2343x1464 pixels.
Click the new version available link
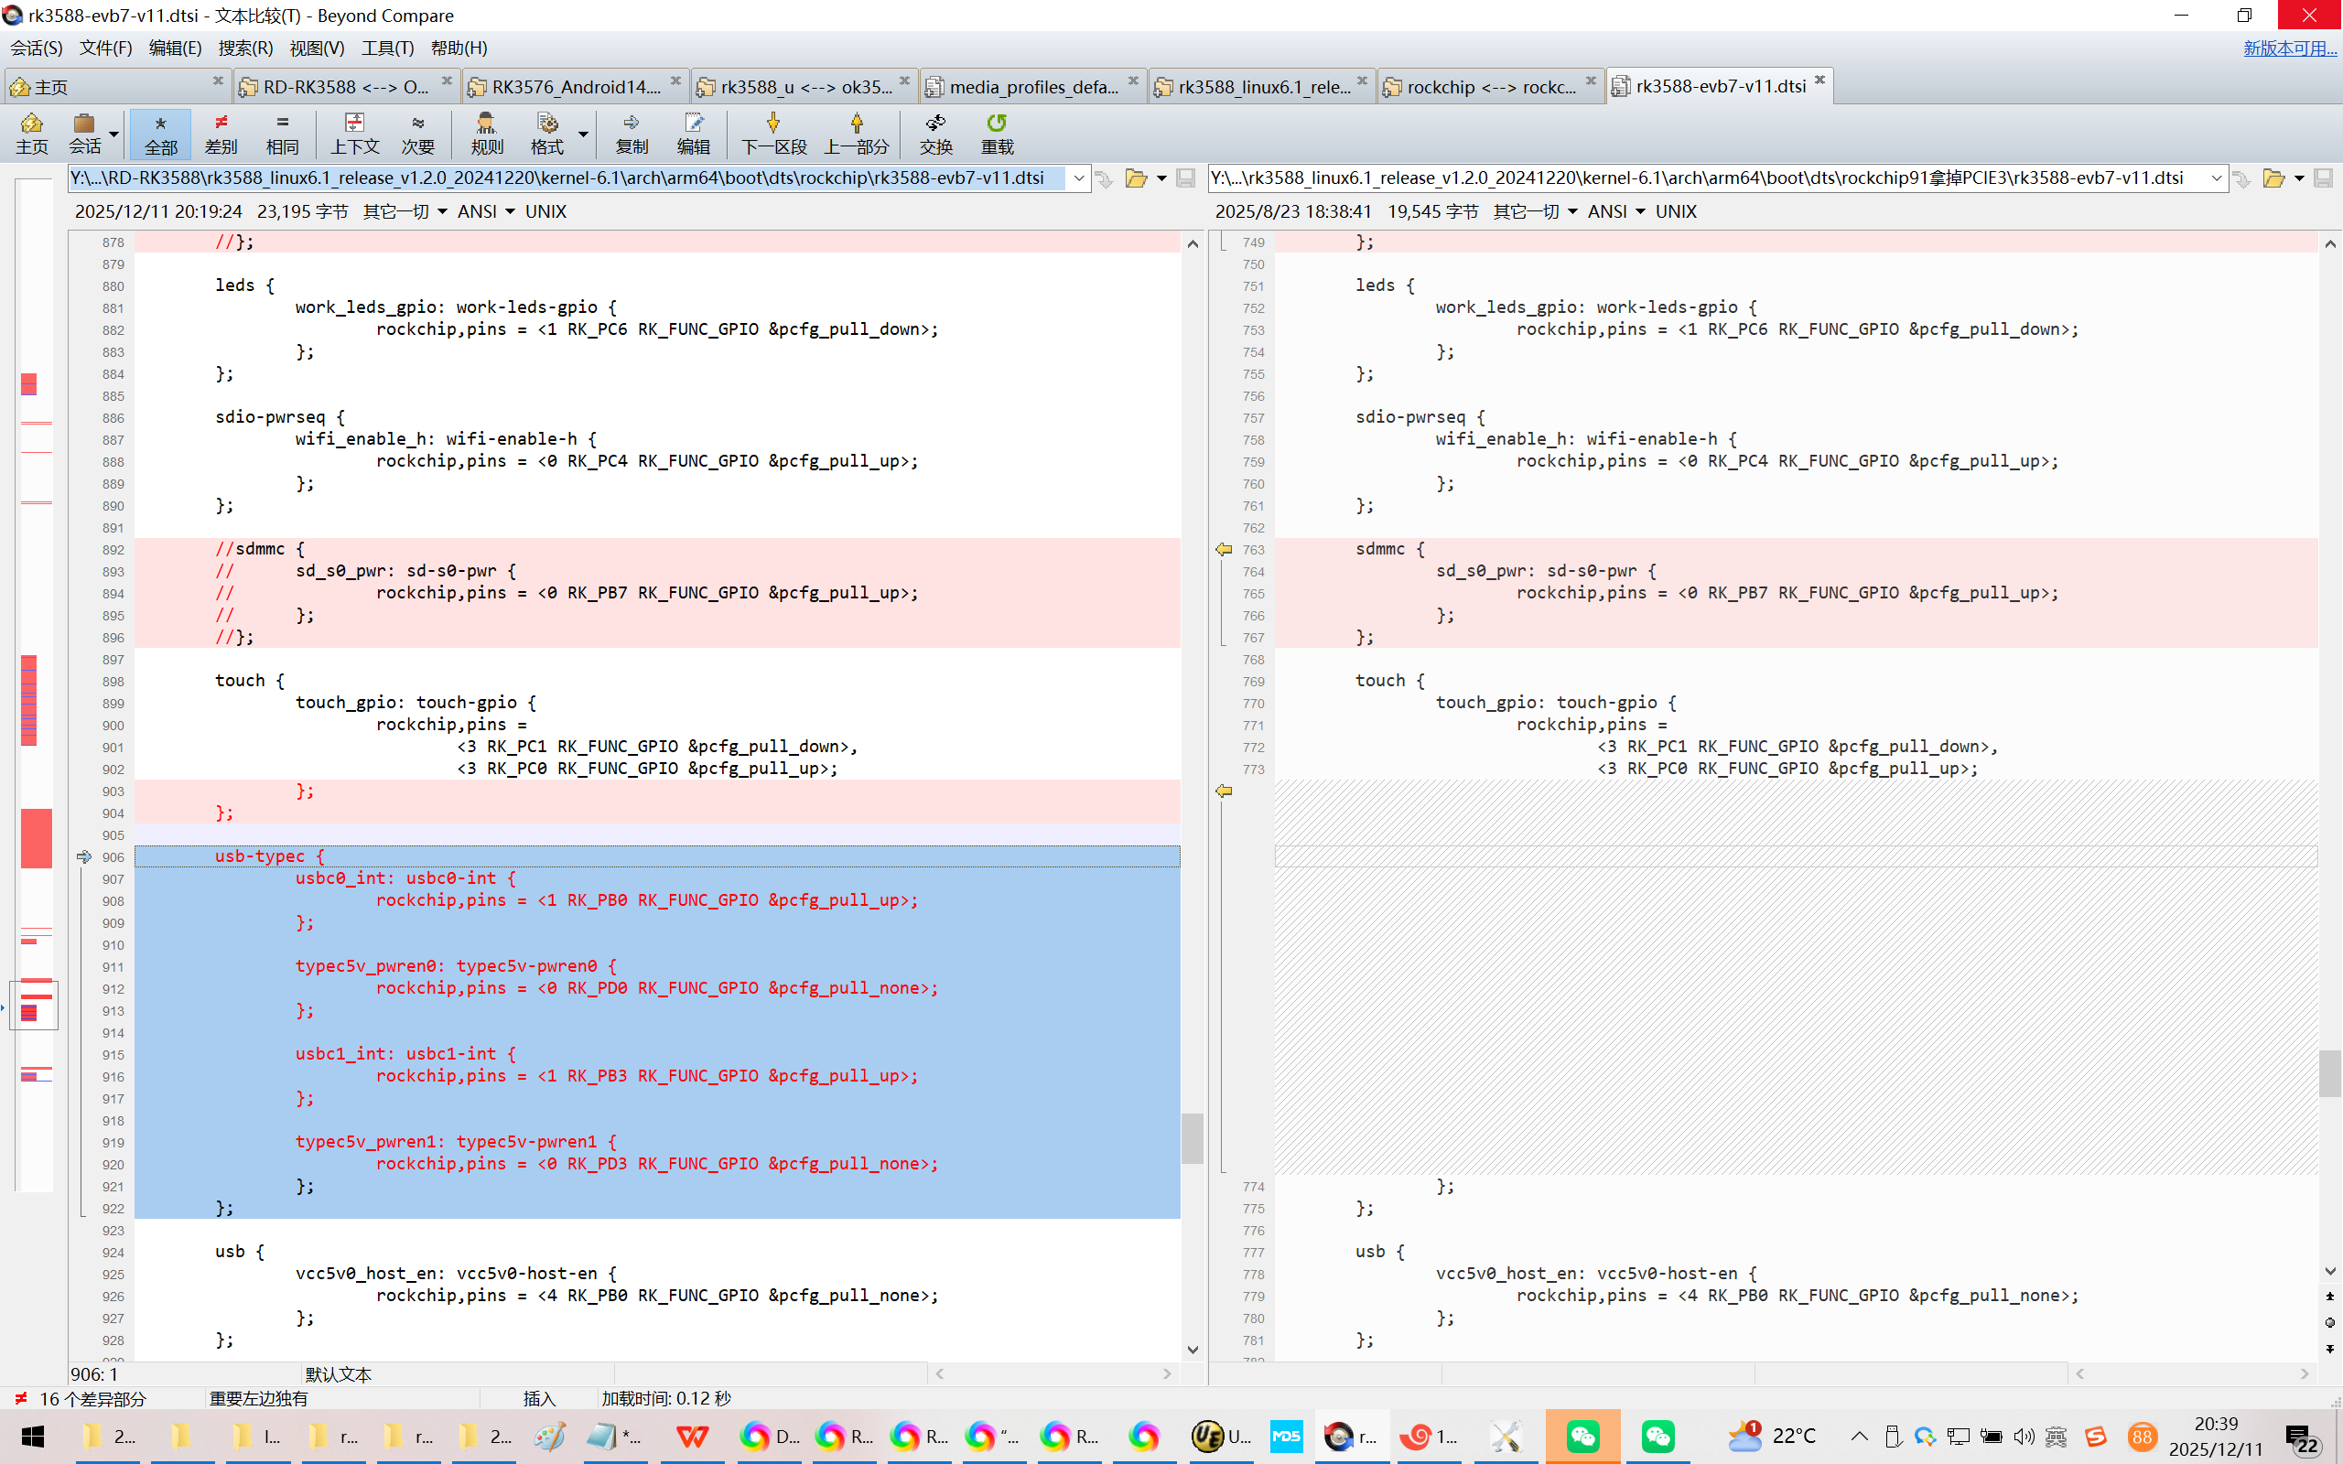click(x=2289, y=48)
